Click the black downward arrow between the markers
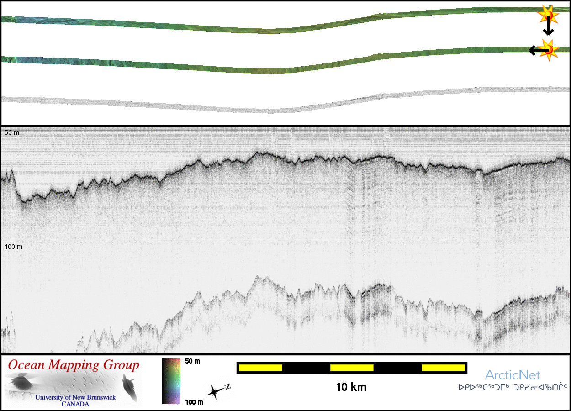571x411 pixels. 548,29
